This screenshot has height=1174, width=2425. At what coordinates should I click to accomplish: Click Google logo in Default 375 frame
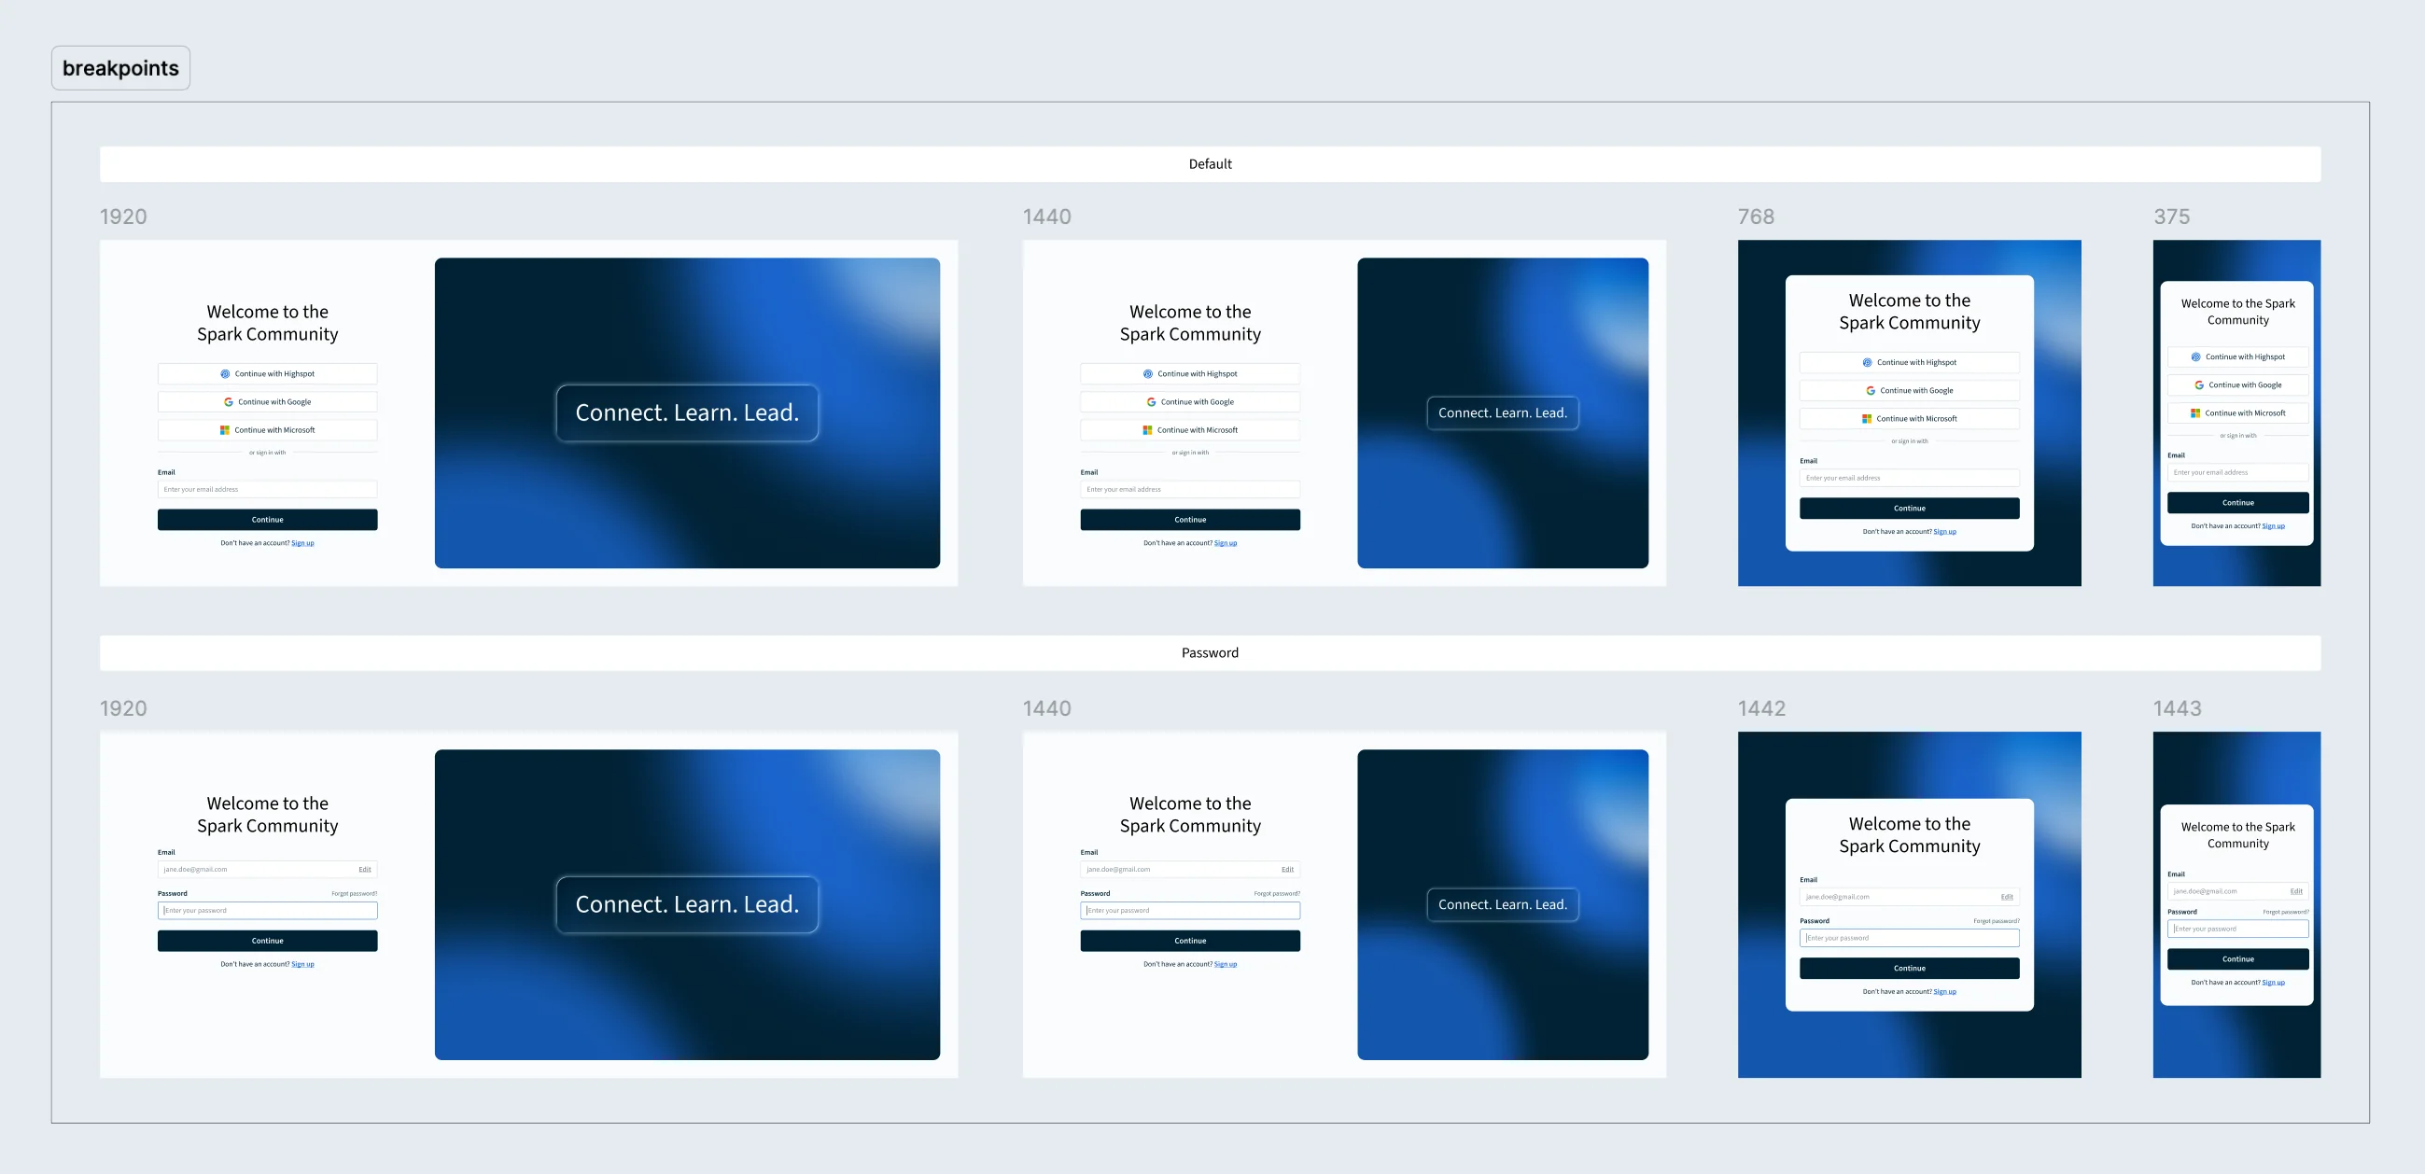click(x=2199, y=385)
